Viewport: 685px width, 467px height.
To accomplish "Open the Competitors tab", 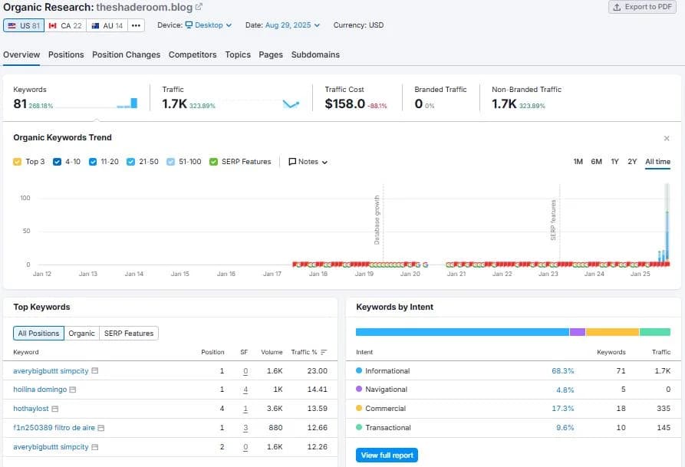I will coord(193,54).
